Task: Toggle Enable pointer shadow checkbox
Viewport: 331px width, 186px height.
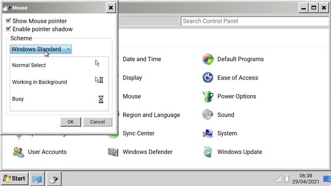Action: pyautogui.click(x=8, y=29)
